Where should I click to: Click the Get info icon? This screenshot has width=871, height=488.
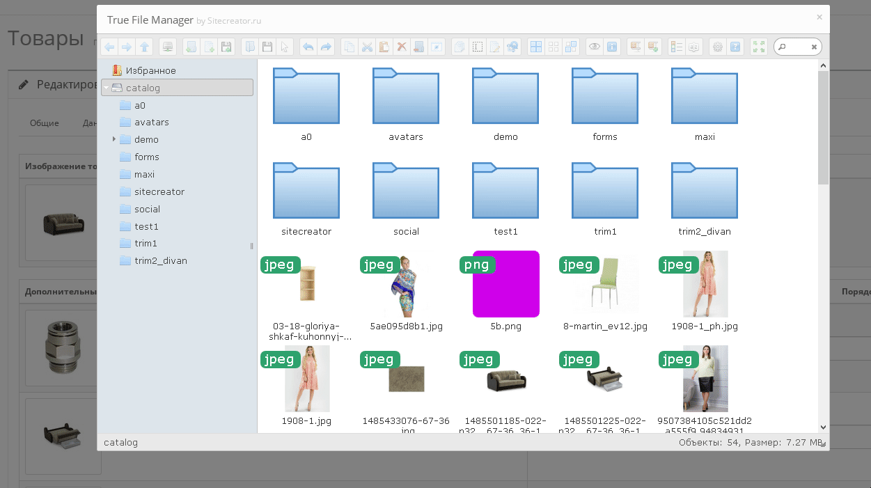[x=612, y=47]
